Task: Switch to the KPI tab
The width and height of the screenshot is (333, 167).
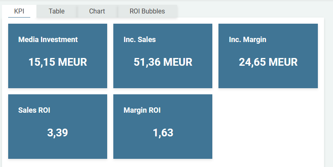Action: pyautogui.click(x=19, y=11)
